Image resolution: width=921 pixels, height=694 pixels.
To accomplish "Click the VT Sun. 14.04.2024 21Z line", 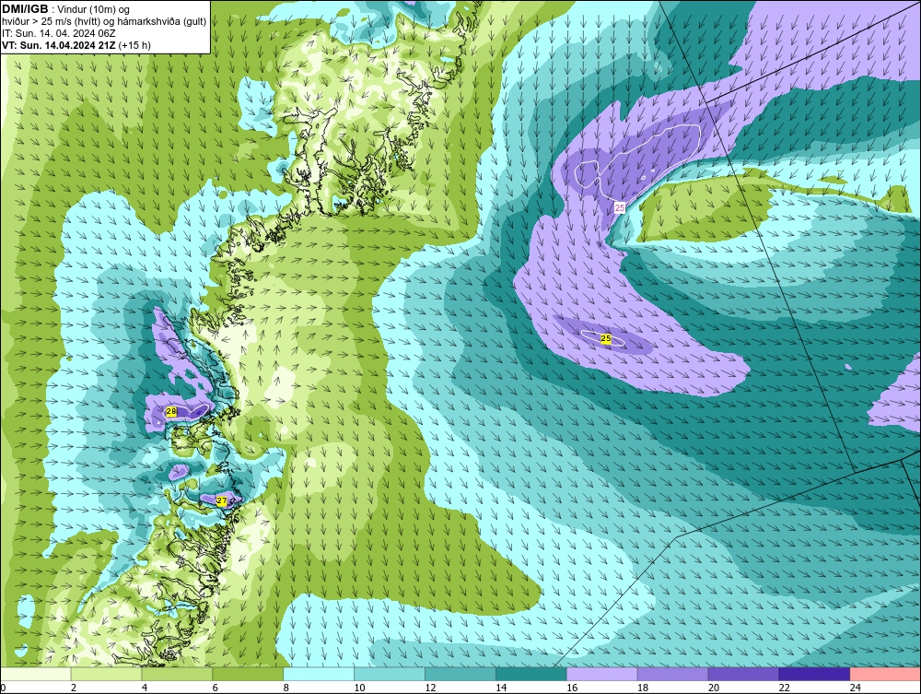I will 76,45.
